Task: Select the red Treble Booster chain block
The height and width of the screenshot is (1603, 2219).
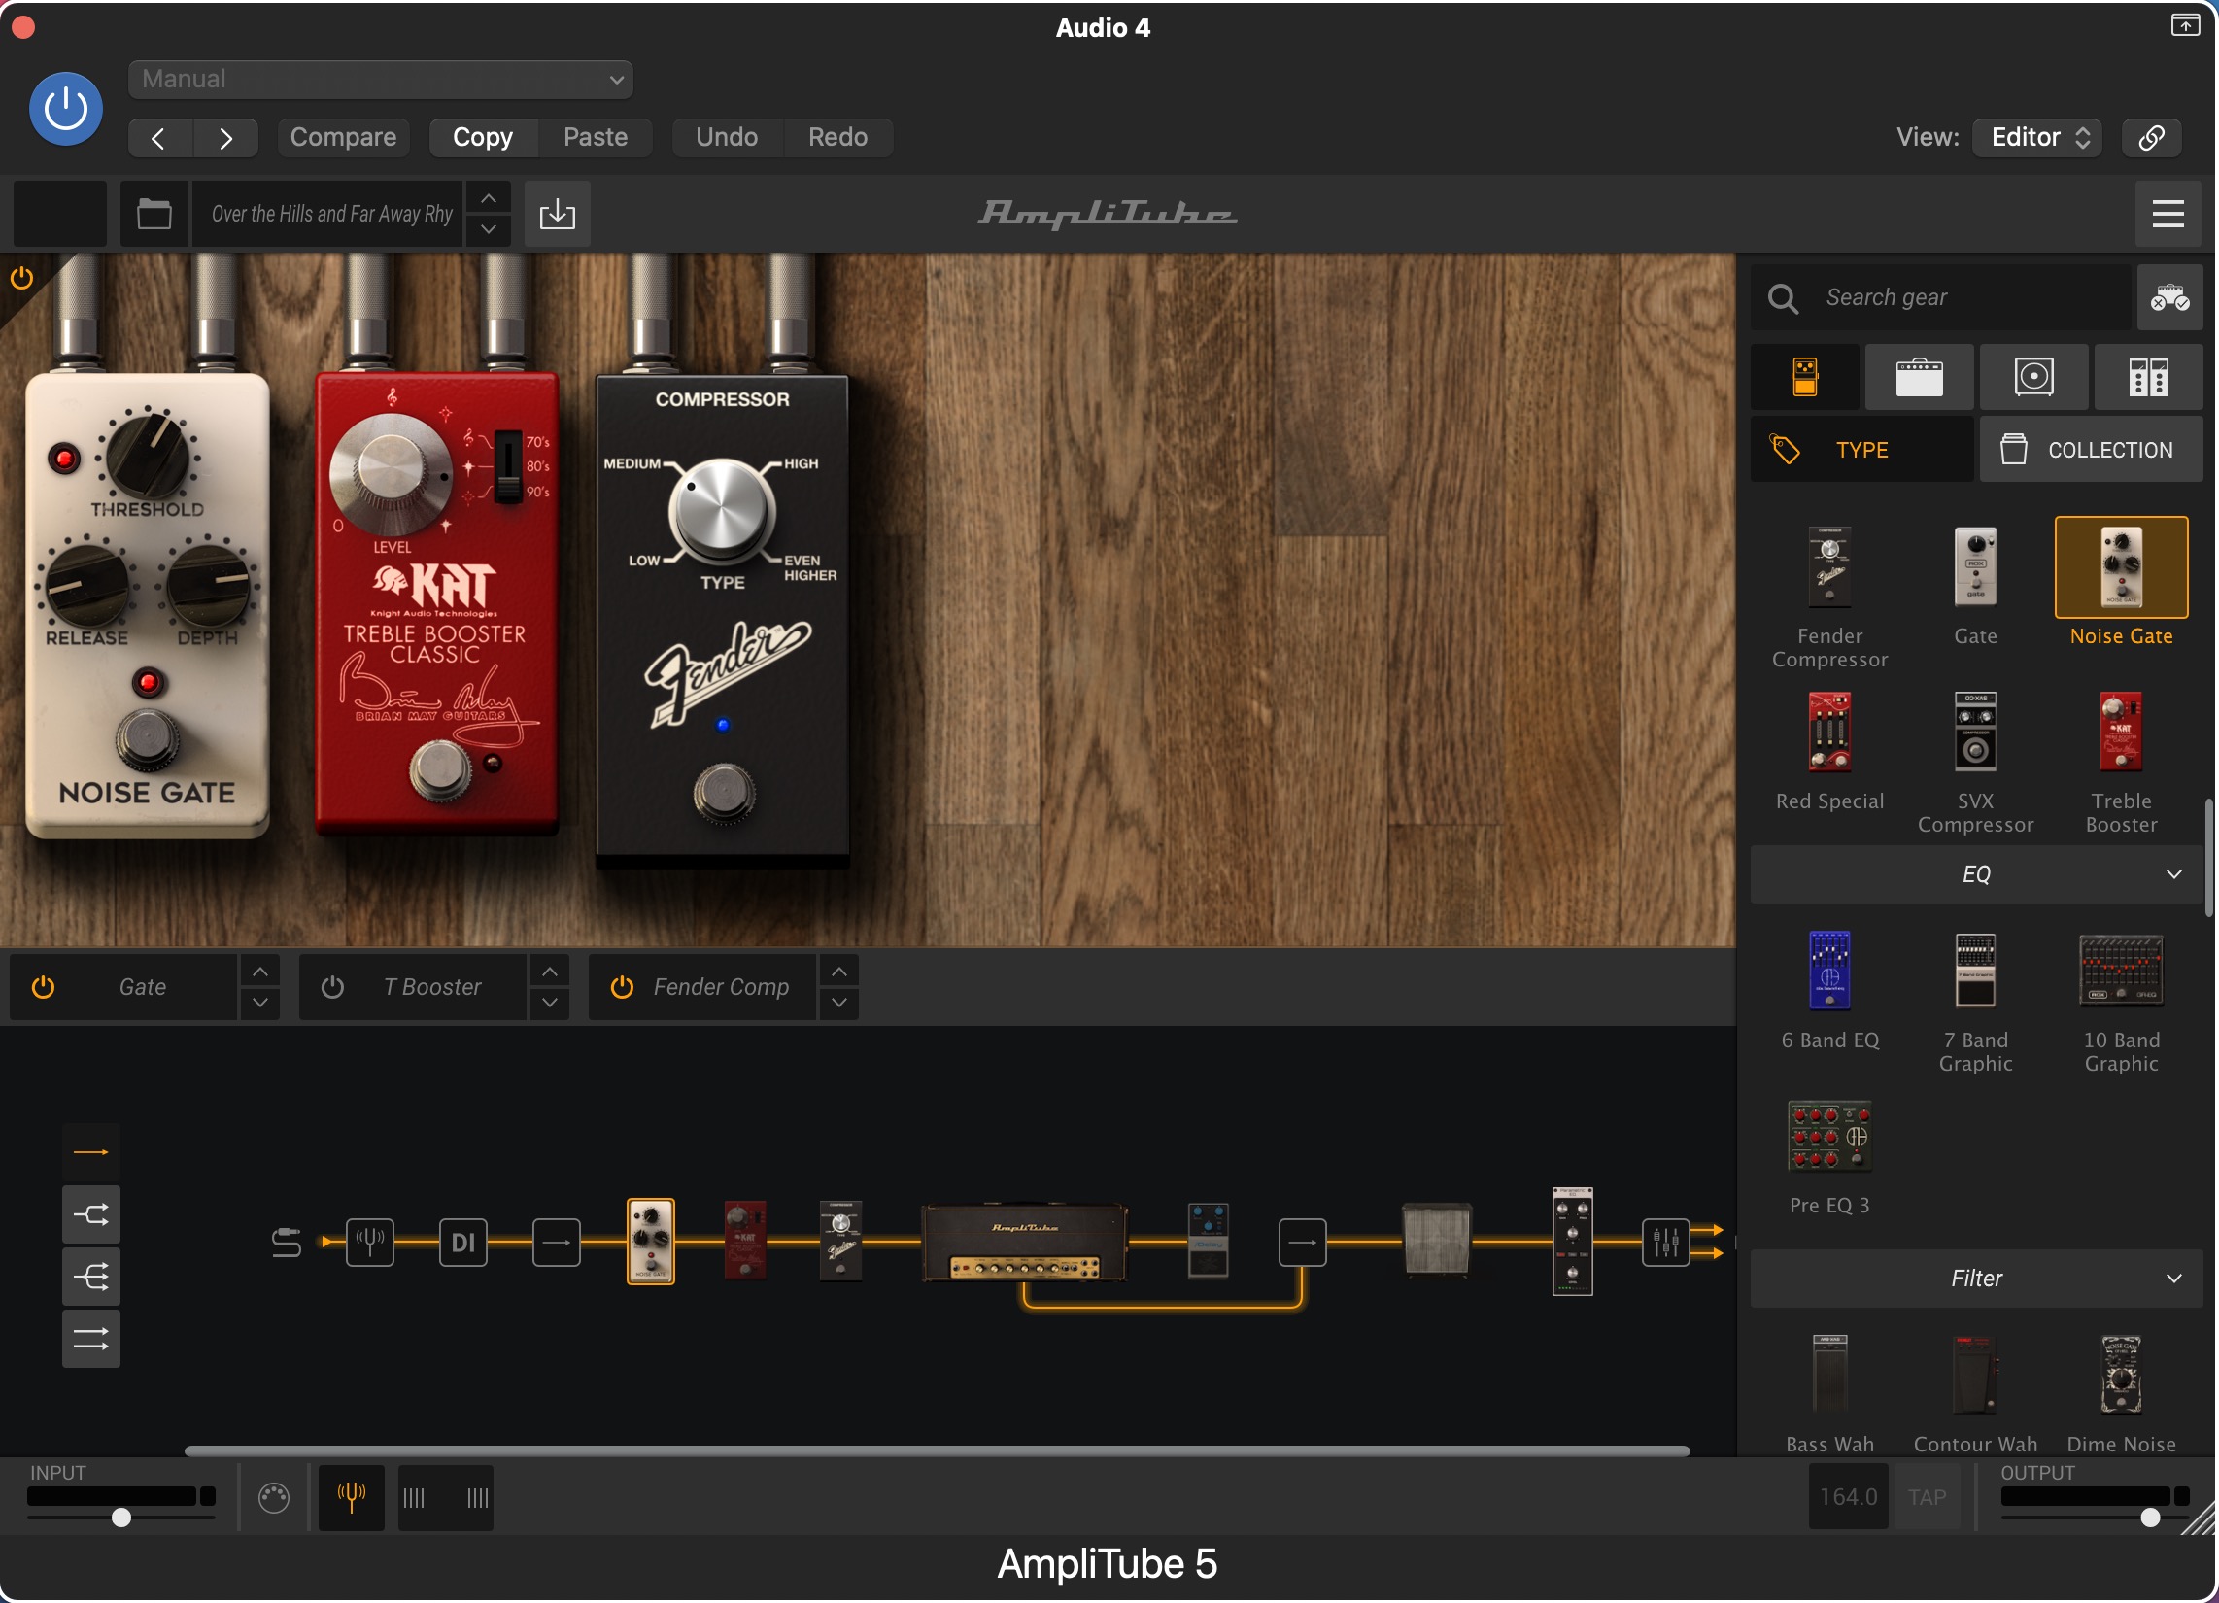Action: point(745,1241)
